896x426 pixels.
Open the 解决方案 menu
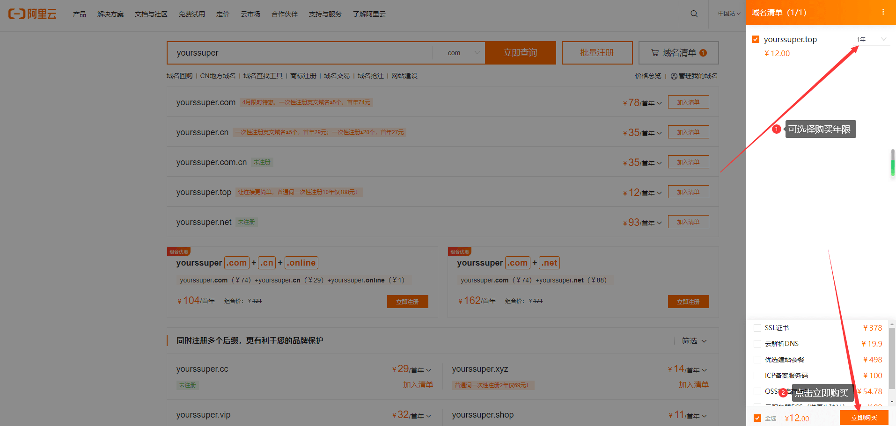[110, 14]
